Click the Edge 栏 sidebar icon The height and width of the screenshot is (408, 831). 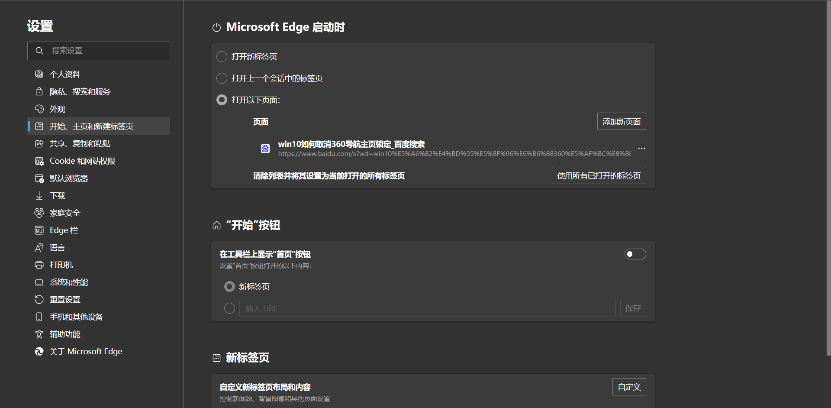(x=39, y=230)
